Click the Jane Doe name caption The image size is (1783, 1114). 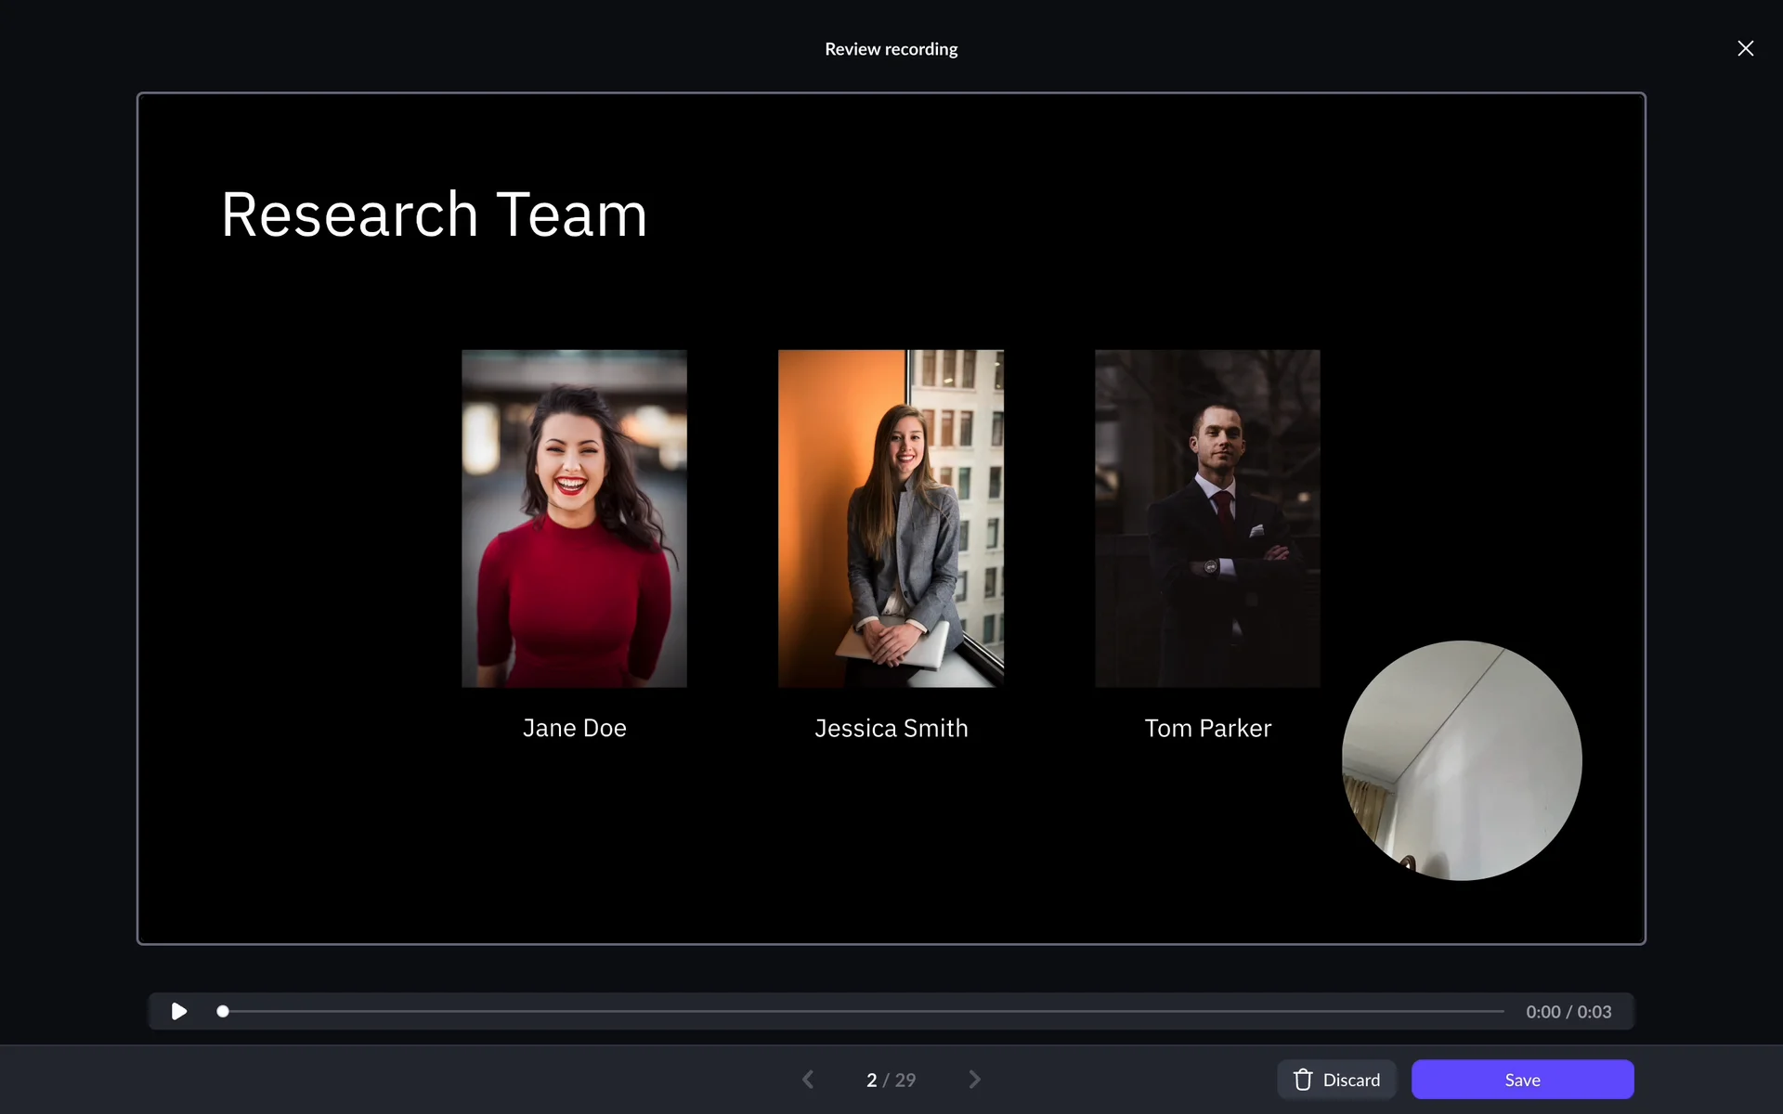[x=574, y=728]
